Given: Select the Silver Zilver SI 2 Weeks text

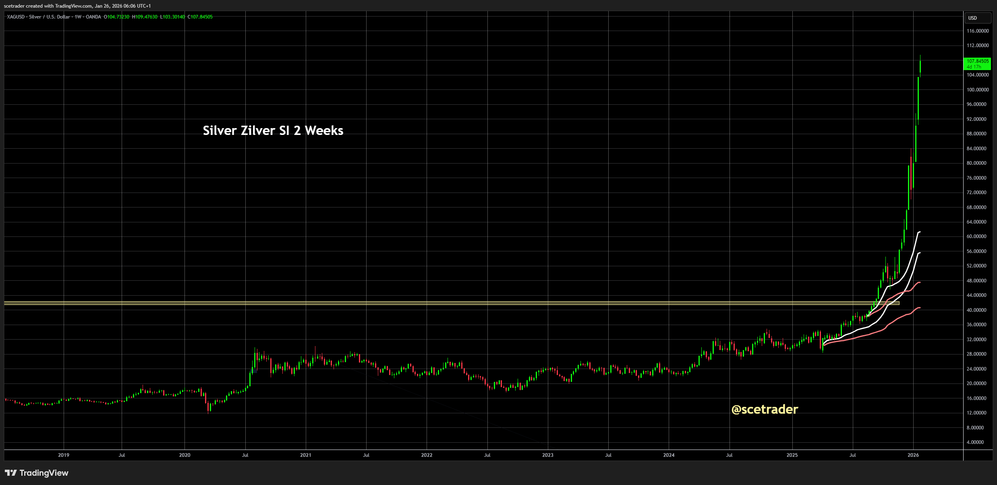Looking at the screenshot, I should (x=273, y=131).
